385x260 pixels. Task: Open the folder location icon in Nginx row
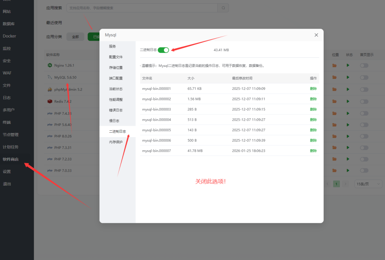click(x=334, y=66)
